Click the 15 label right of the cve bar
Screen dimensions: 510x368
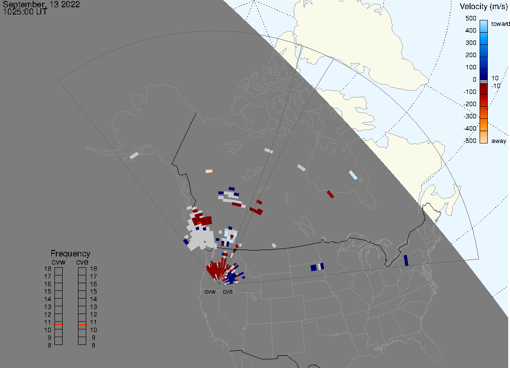pos(93,291)
